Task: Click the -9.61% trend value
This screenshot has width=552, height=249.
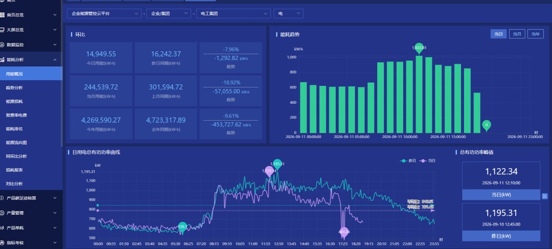Action: 231,116
